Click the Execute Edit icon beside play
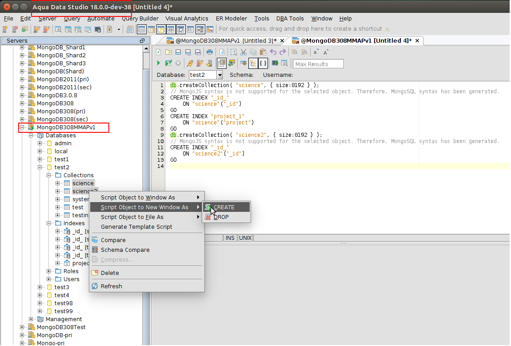 pos(168,63)
